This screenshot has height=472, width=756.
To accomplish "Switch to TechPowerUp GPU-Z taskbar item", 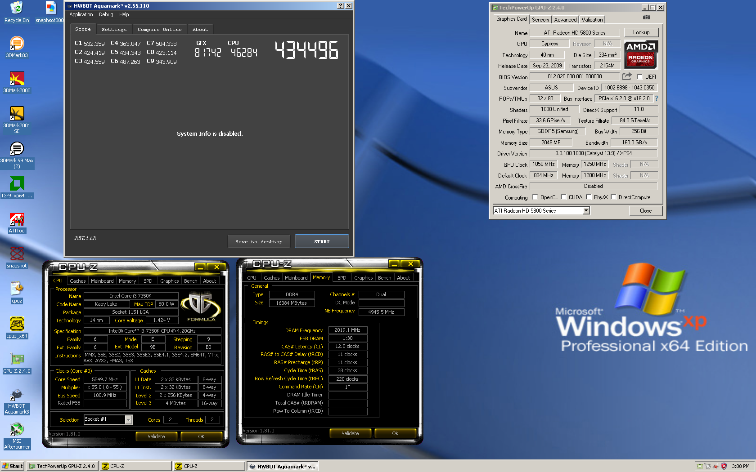I will [x=62, y=466].
